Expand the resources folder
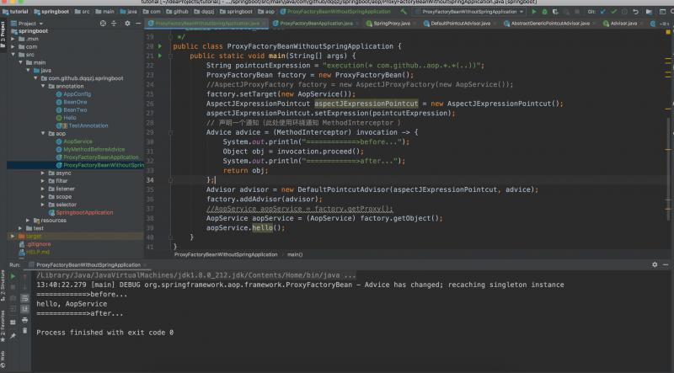Viewport: 674px width, 373px height. pyautogui.click(x=28, y=220)
